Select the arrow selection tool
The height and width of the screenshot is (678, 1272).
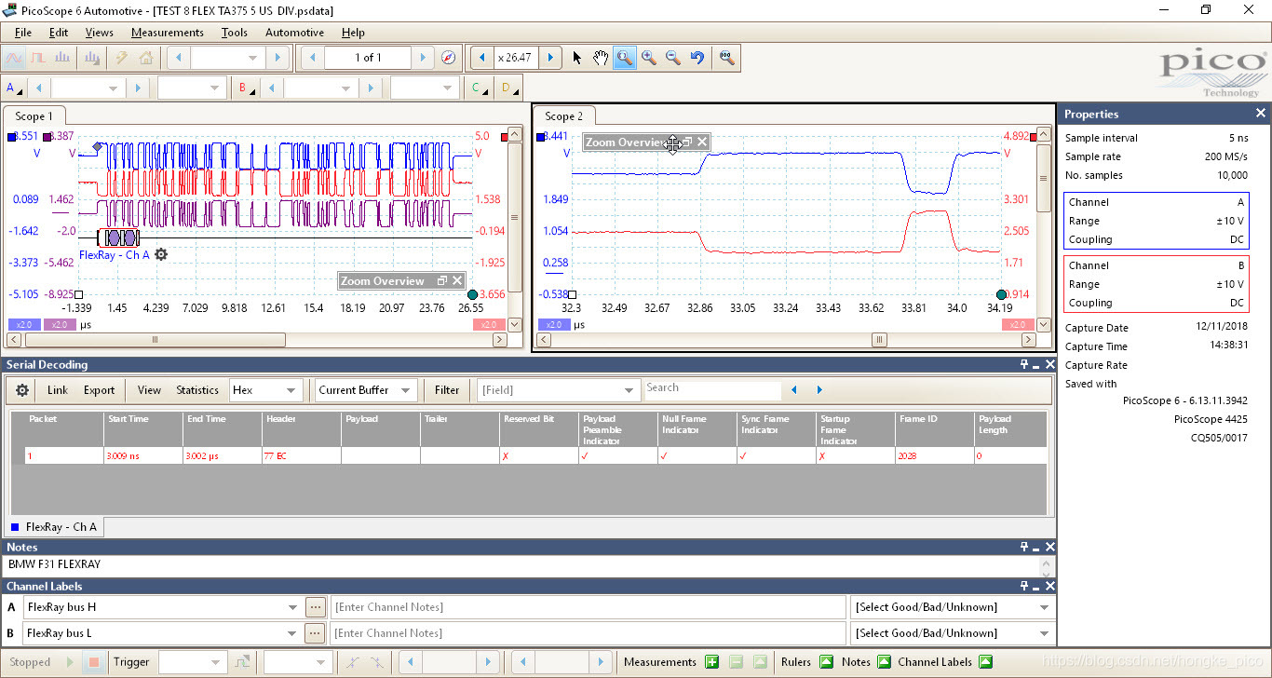pos(577,58)
